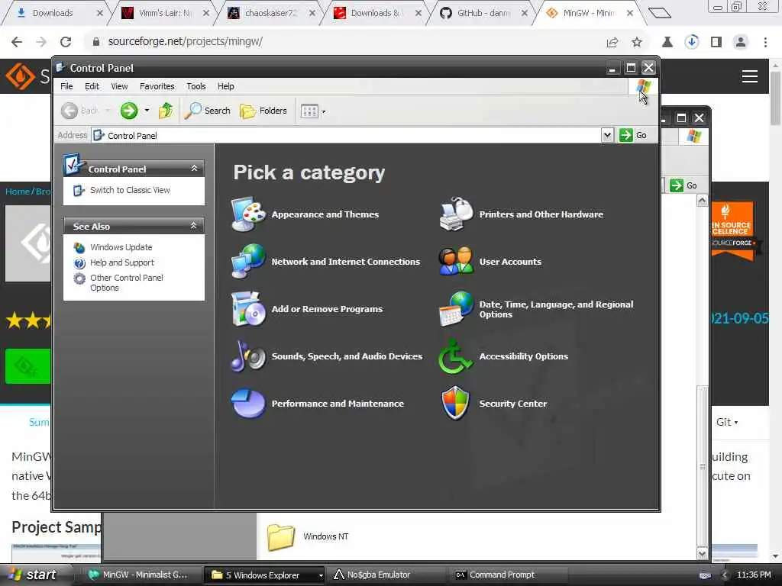Open the browser three-dot menu
The image size is (782, 586).
pos(765,42)
